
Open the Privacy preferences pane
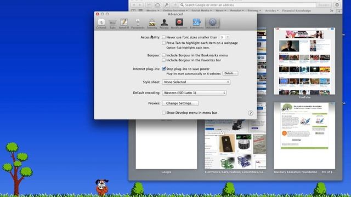[x=164, y=24]
